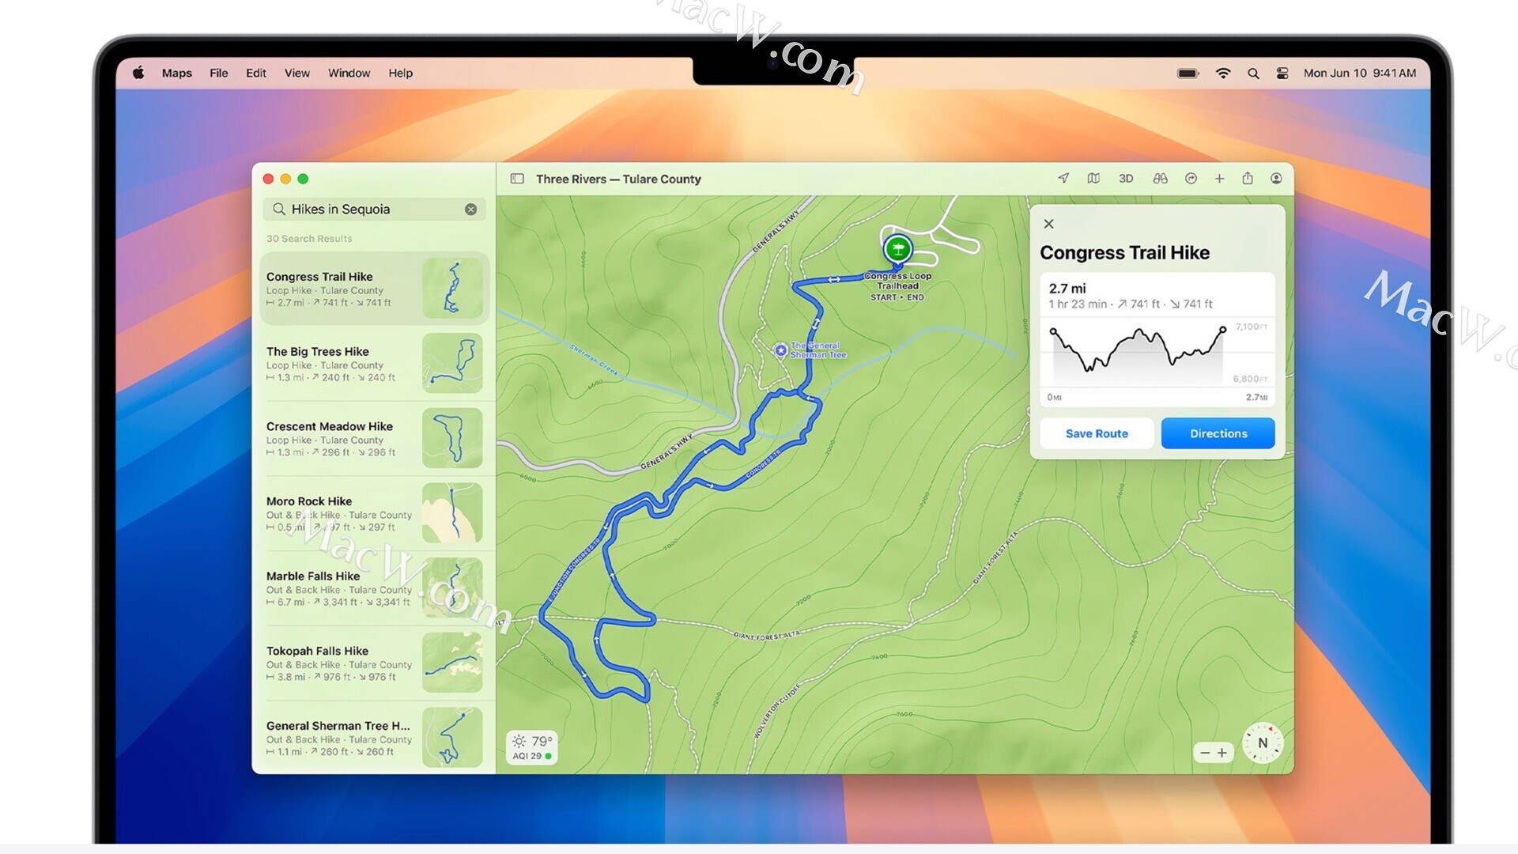Open the map mode picker icon

(1093, 179)
